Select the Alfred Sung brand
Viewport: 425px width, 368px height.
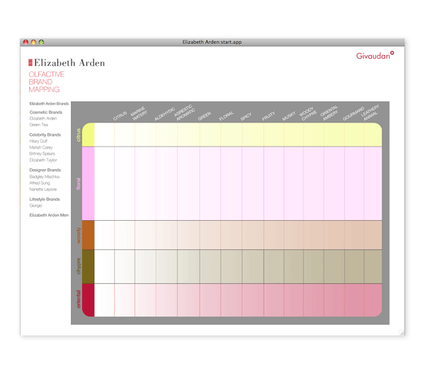tap(40, 183)
